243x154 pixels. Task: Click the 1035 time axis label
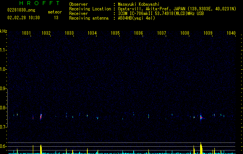115,33
